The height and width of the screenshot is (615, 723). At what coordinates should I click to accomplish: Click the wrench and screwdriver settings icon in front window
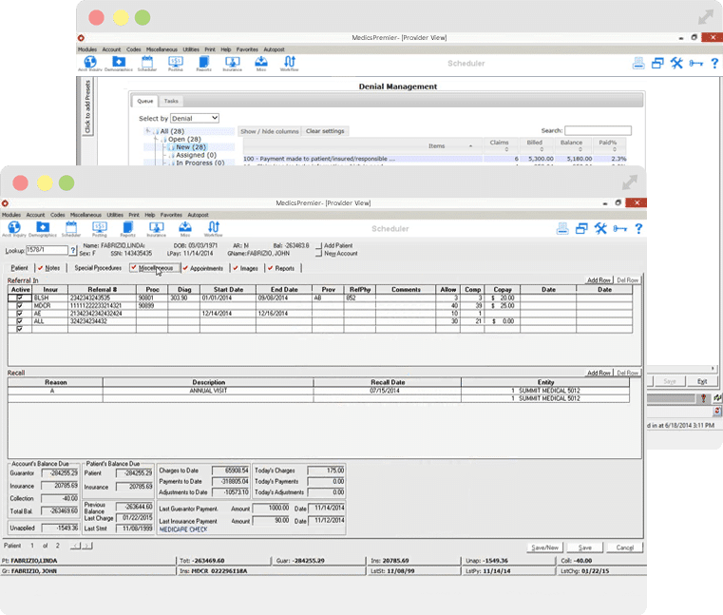[x=599, y=228]
